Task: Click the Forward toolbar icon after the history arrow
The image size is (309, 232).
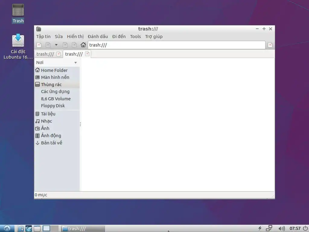Action: click(65, 45)
